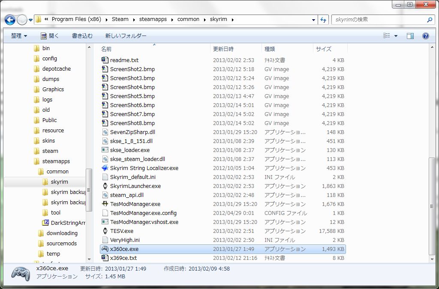439x289 pixels.
Task: Select the tool folder in tree
Action: pyautogui.click(x=51, y=213)
